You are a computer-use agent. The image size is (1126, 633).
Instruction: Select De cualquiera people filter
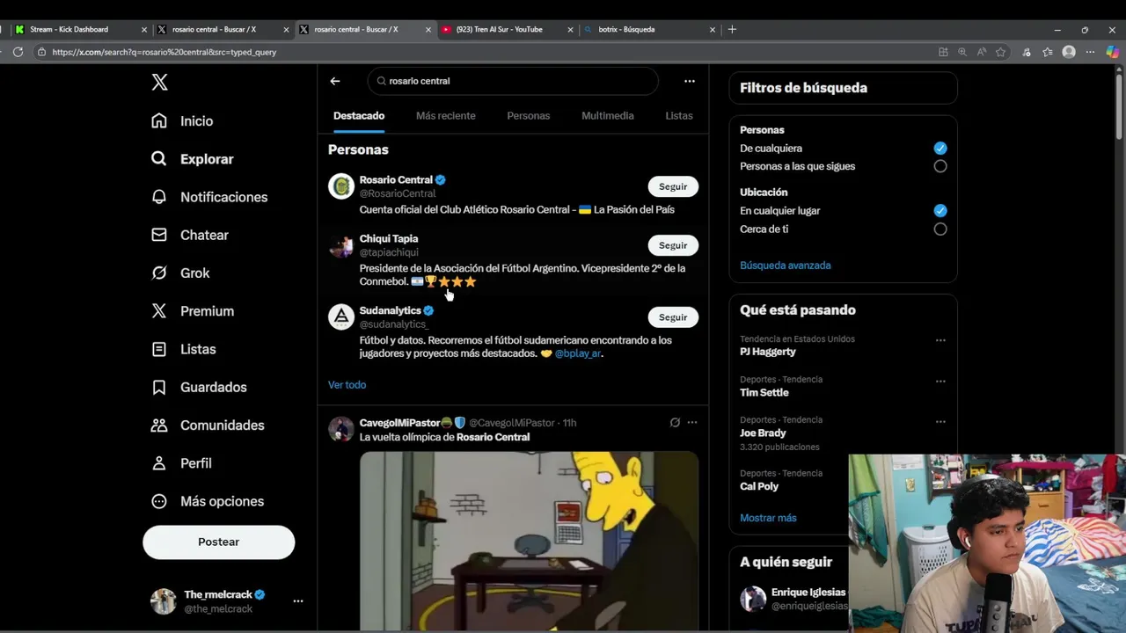point(940,148)
